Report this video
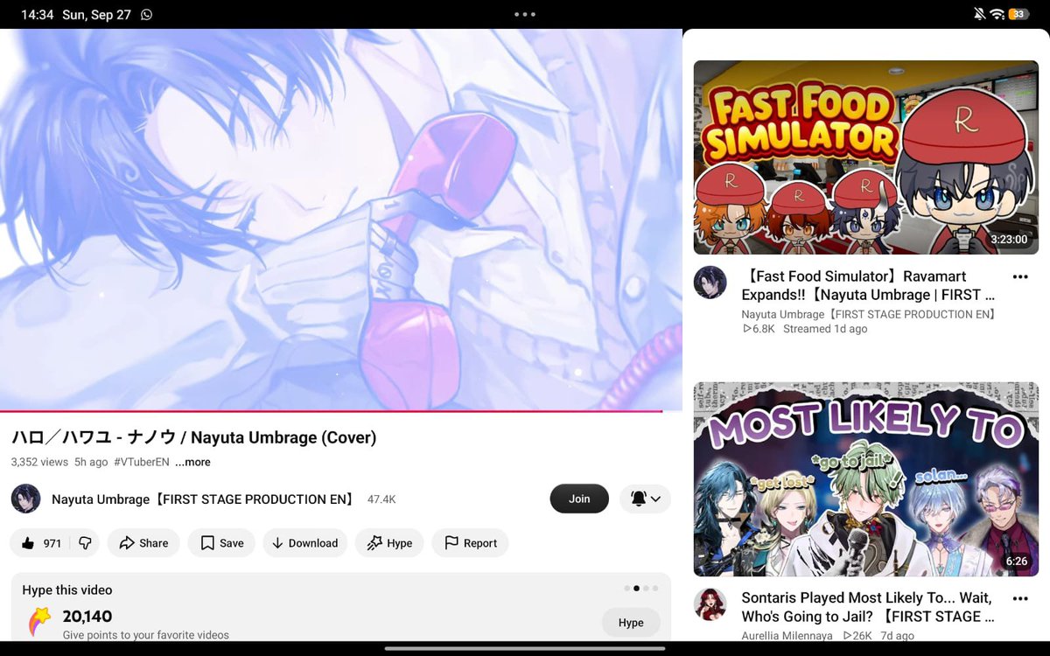Image resolution: width=1050 pixels, height=656 pixels. tap(470, 543)
